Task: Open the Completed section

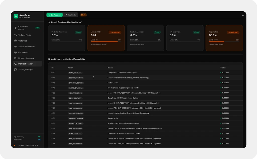Action: coord(27,52)
